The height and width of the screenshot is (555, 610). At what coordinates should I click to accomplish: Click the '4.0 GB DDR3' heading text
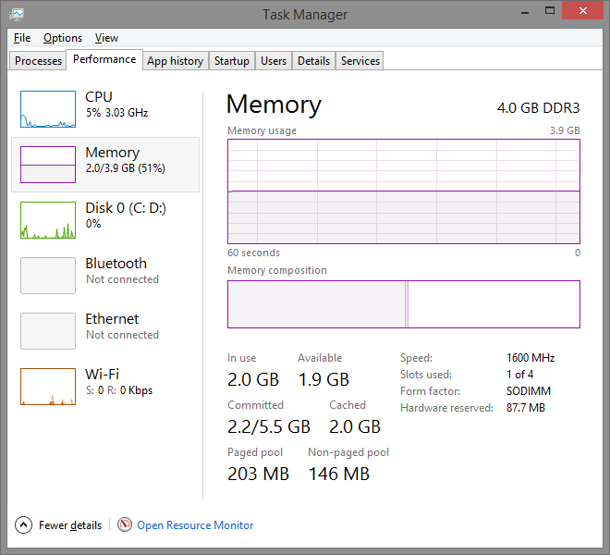tap(538, 108)
